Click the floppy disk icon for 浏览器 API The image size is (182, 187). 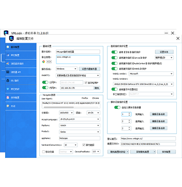coord(8,72)
